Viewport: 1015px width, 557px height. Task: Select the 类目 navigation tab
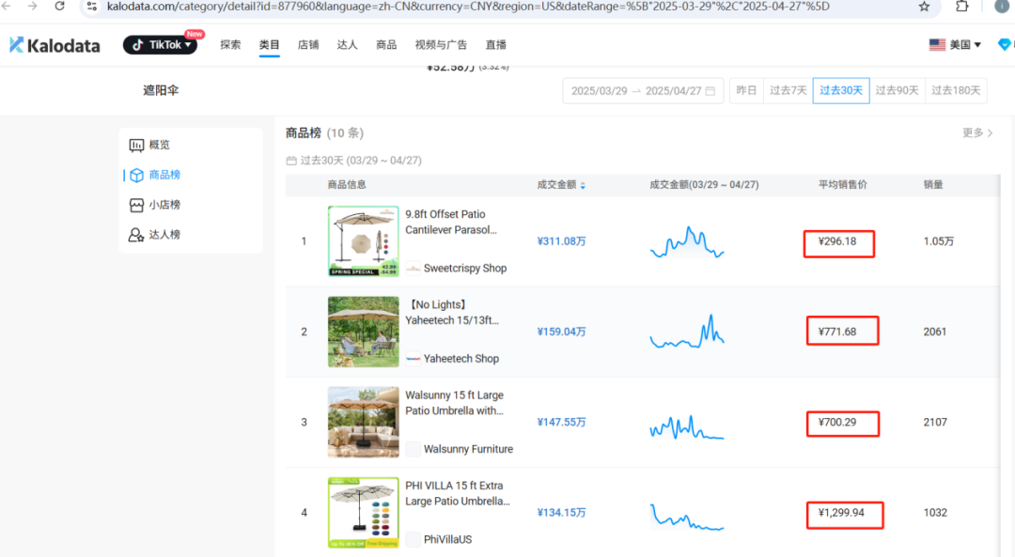270,45
